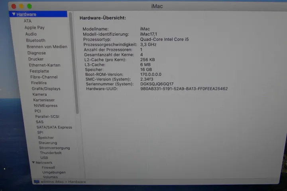Select the Netzwerk category
Screen dimensions: 287x191
(44, 162)
